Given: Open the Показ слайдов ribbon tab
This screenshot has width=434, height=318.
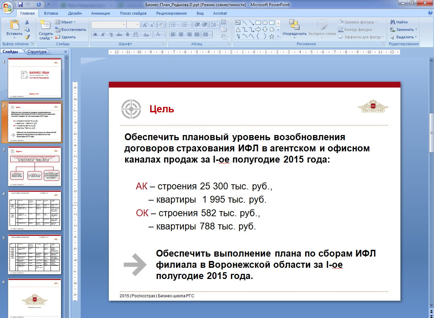Looking at the screenshot, I should [x=133, y=13].
